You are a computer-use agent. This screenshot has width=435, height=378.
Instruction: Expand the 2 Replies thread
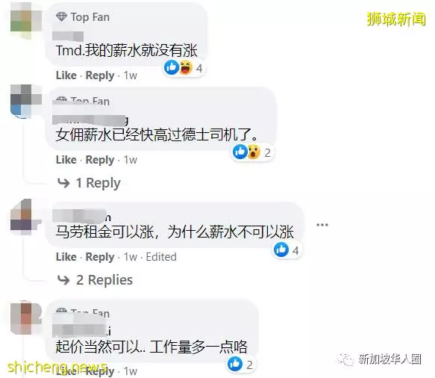[x=104, y=280]
